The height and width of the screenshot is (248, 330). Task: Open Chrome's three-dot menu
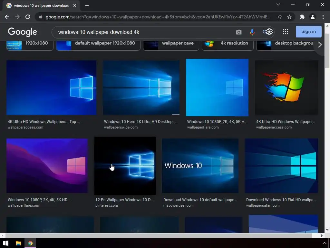(323, 17)
